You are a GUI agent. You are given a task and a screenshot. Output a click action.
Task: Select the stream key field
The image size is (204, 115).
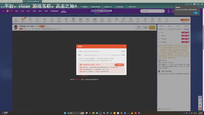pos(102,55)
